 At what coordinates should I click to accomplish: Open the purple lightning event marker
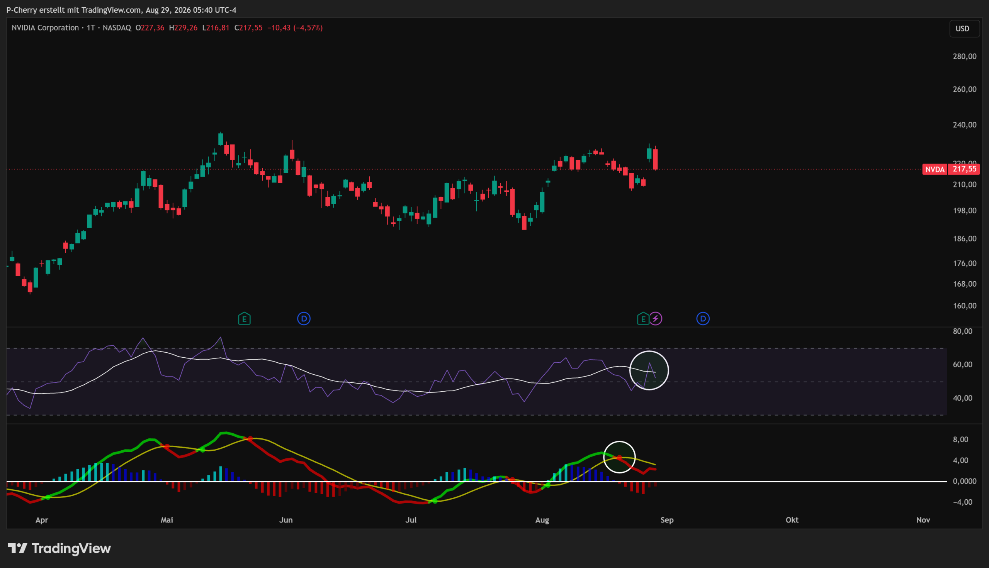tap(656, 319)
